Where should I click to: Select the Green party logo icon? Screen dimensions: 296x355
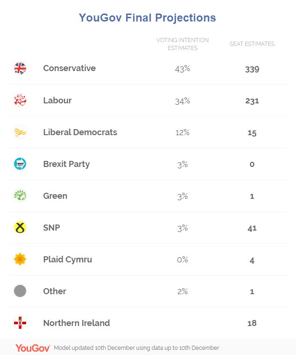(20, 196)
